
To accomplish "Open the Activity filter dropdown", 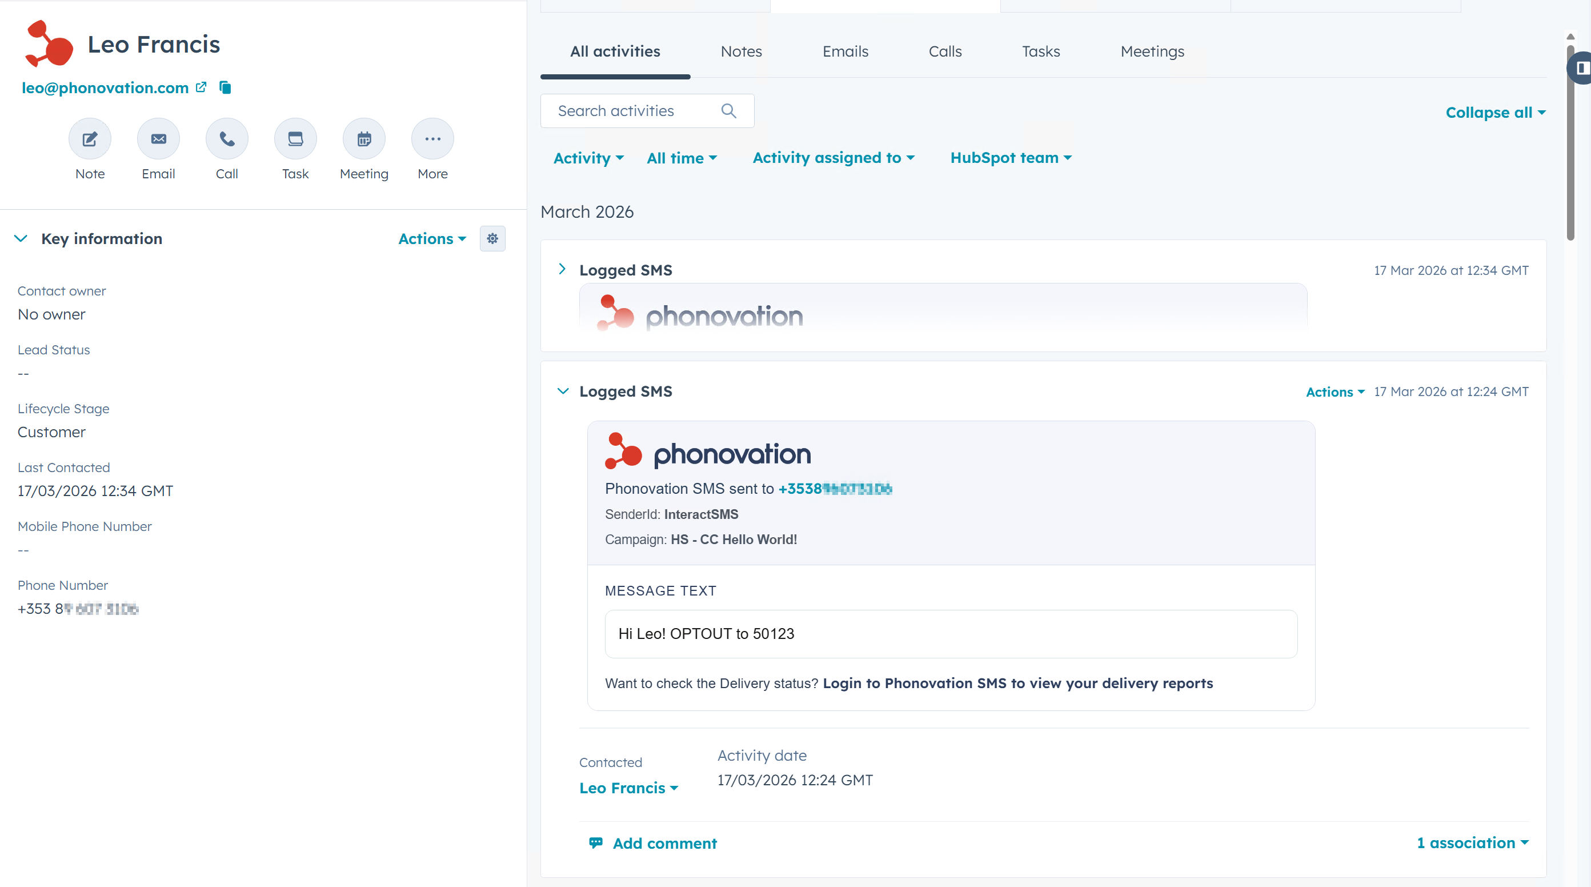I will pyautogui.click(x=588, y=158).
